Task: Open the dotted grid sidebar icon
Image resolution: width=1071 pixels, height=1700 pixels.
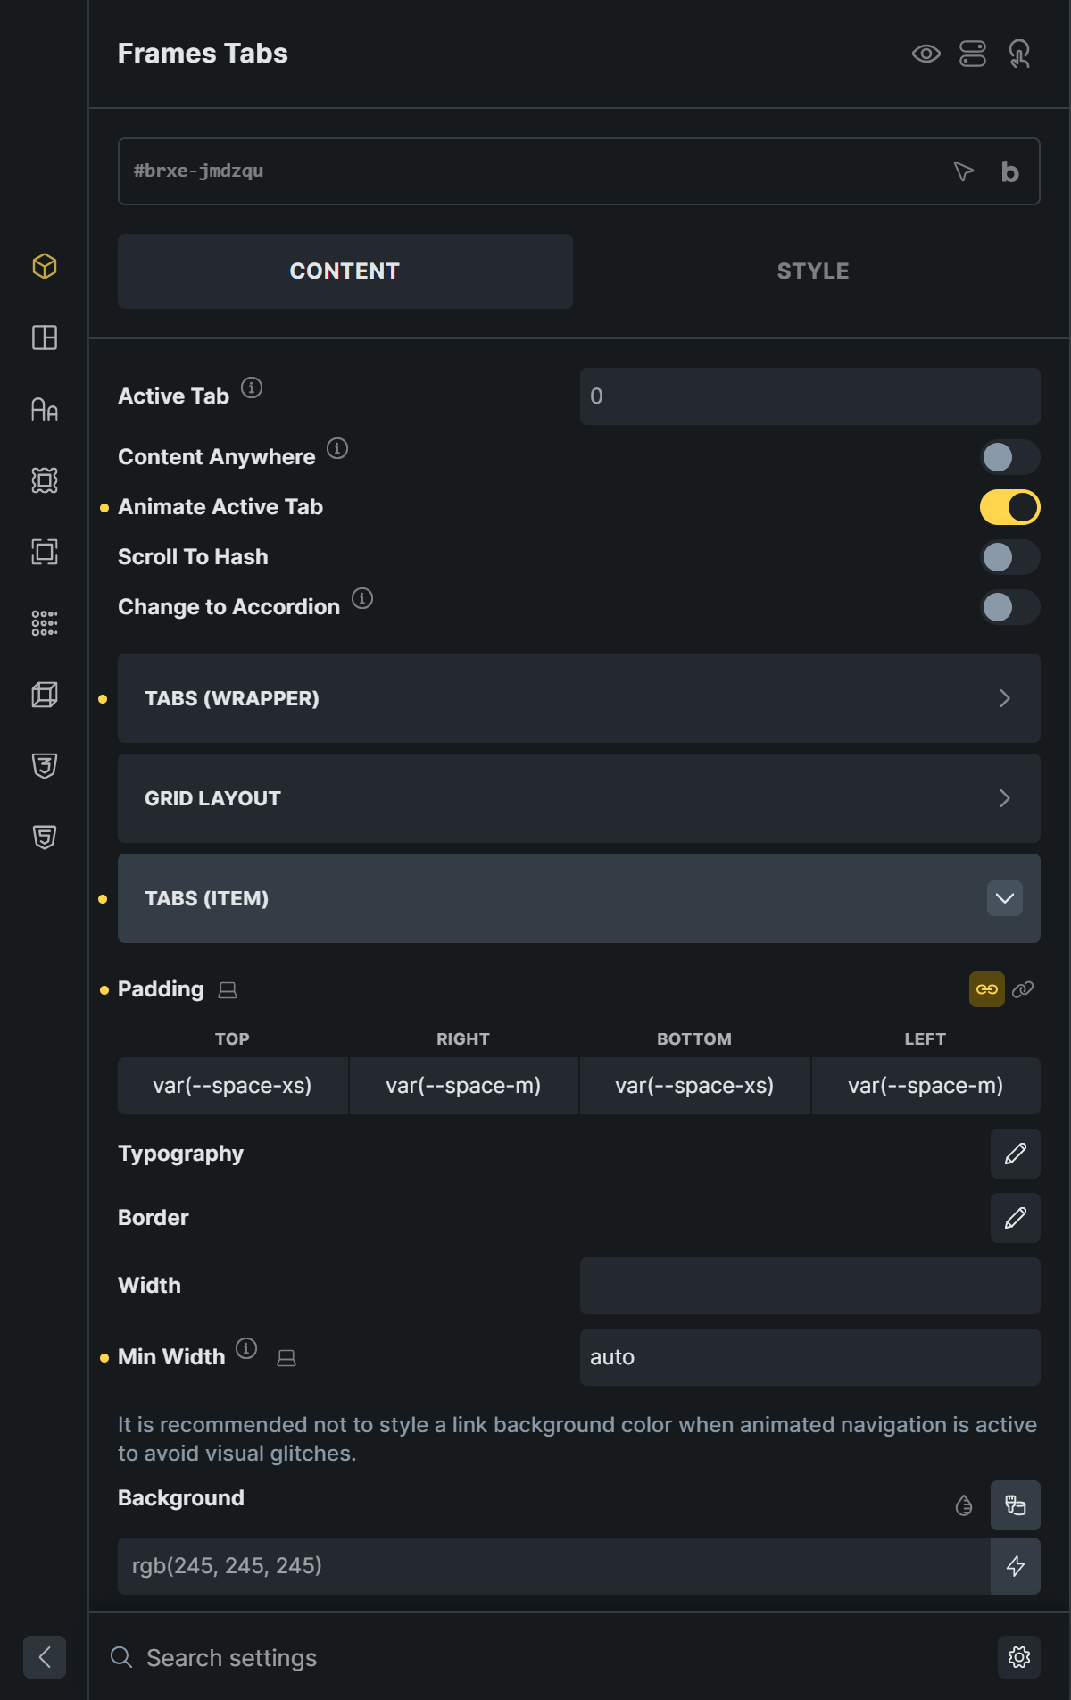Action: point(45,623)
